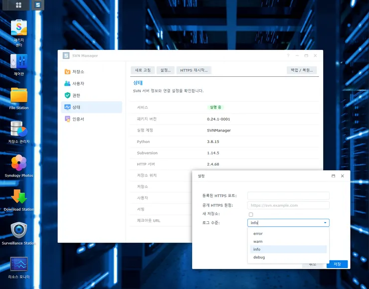Open the main menu grid icon in taskbar
This screenshot has height=289, width=369.
tap(18, 5)
